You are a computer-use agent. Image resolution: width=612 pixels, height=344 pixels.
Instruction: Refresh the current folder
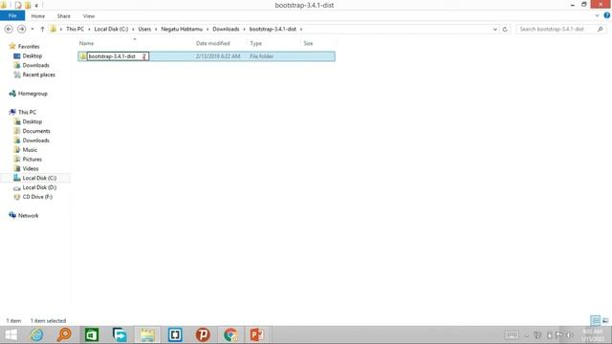[x=505, y=30]
